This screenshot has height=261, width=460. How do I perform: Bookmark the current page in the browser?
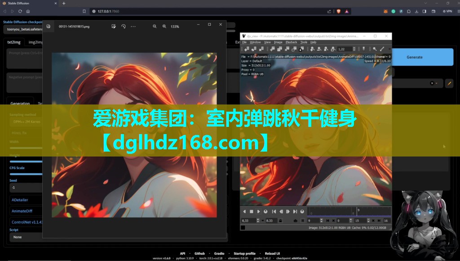pyautogui.click(x=84, y=11)
